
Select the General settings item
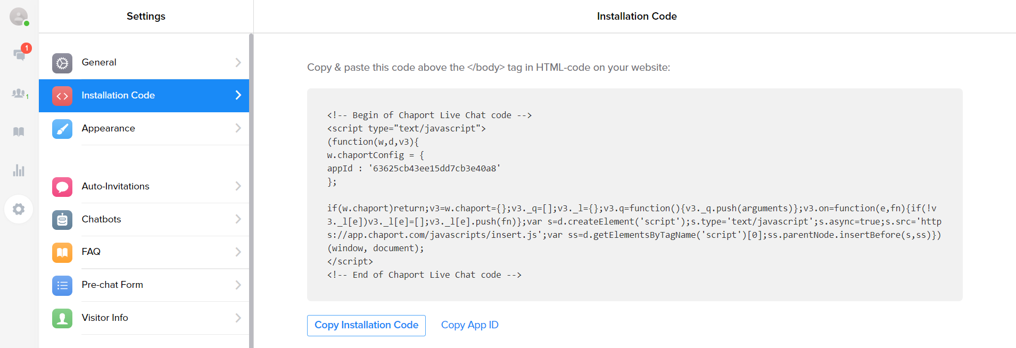pyautogui.click(x=144, y=63)
